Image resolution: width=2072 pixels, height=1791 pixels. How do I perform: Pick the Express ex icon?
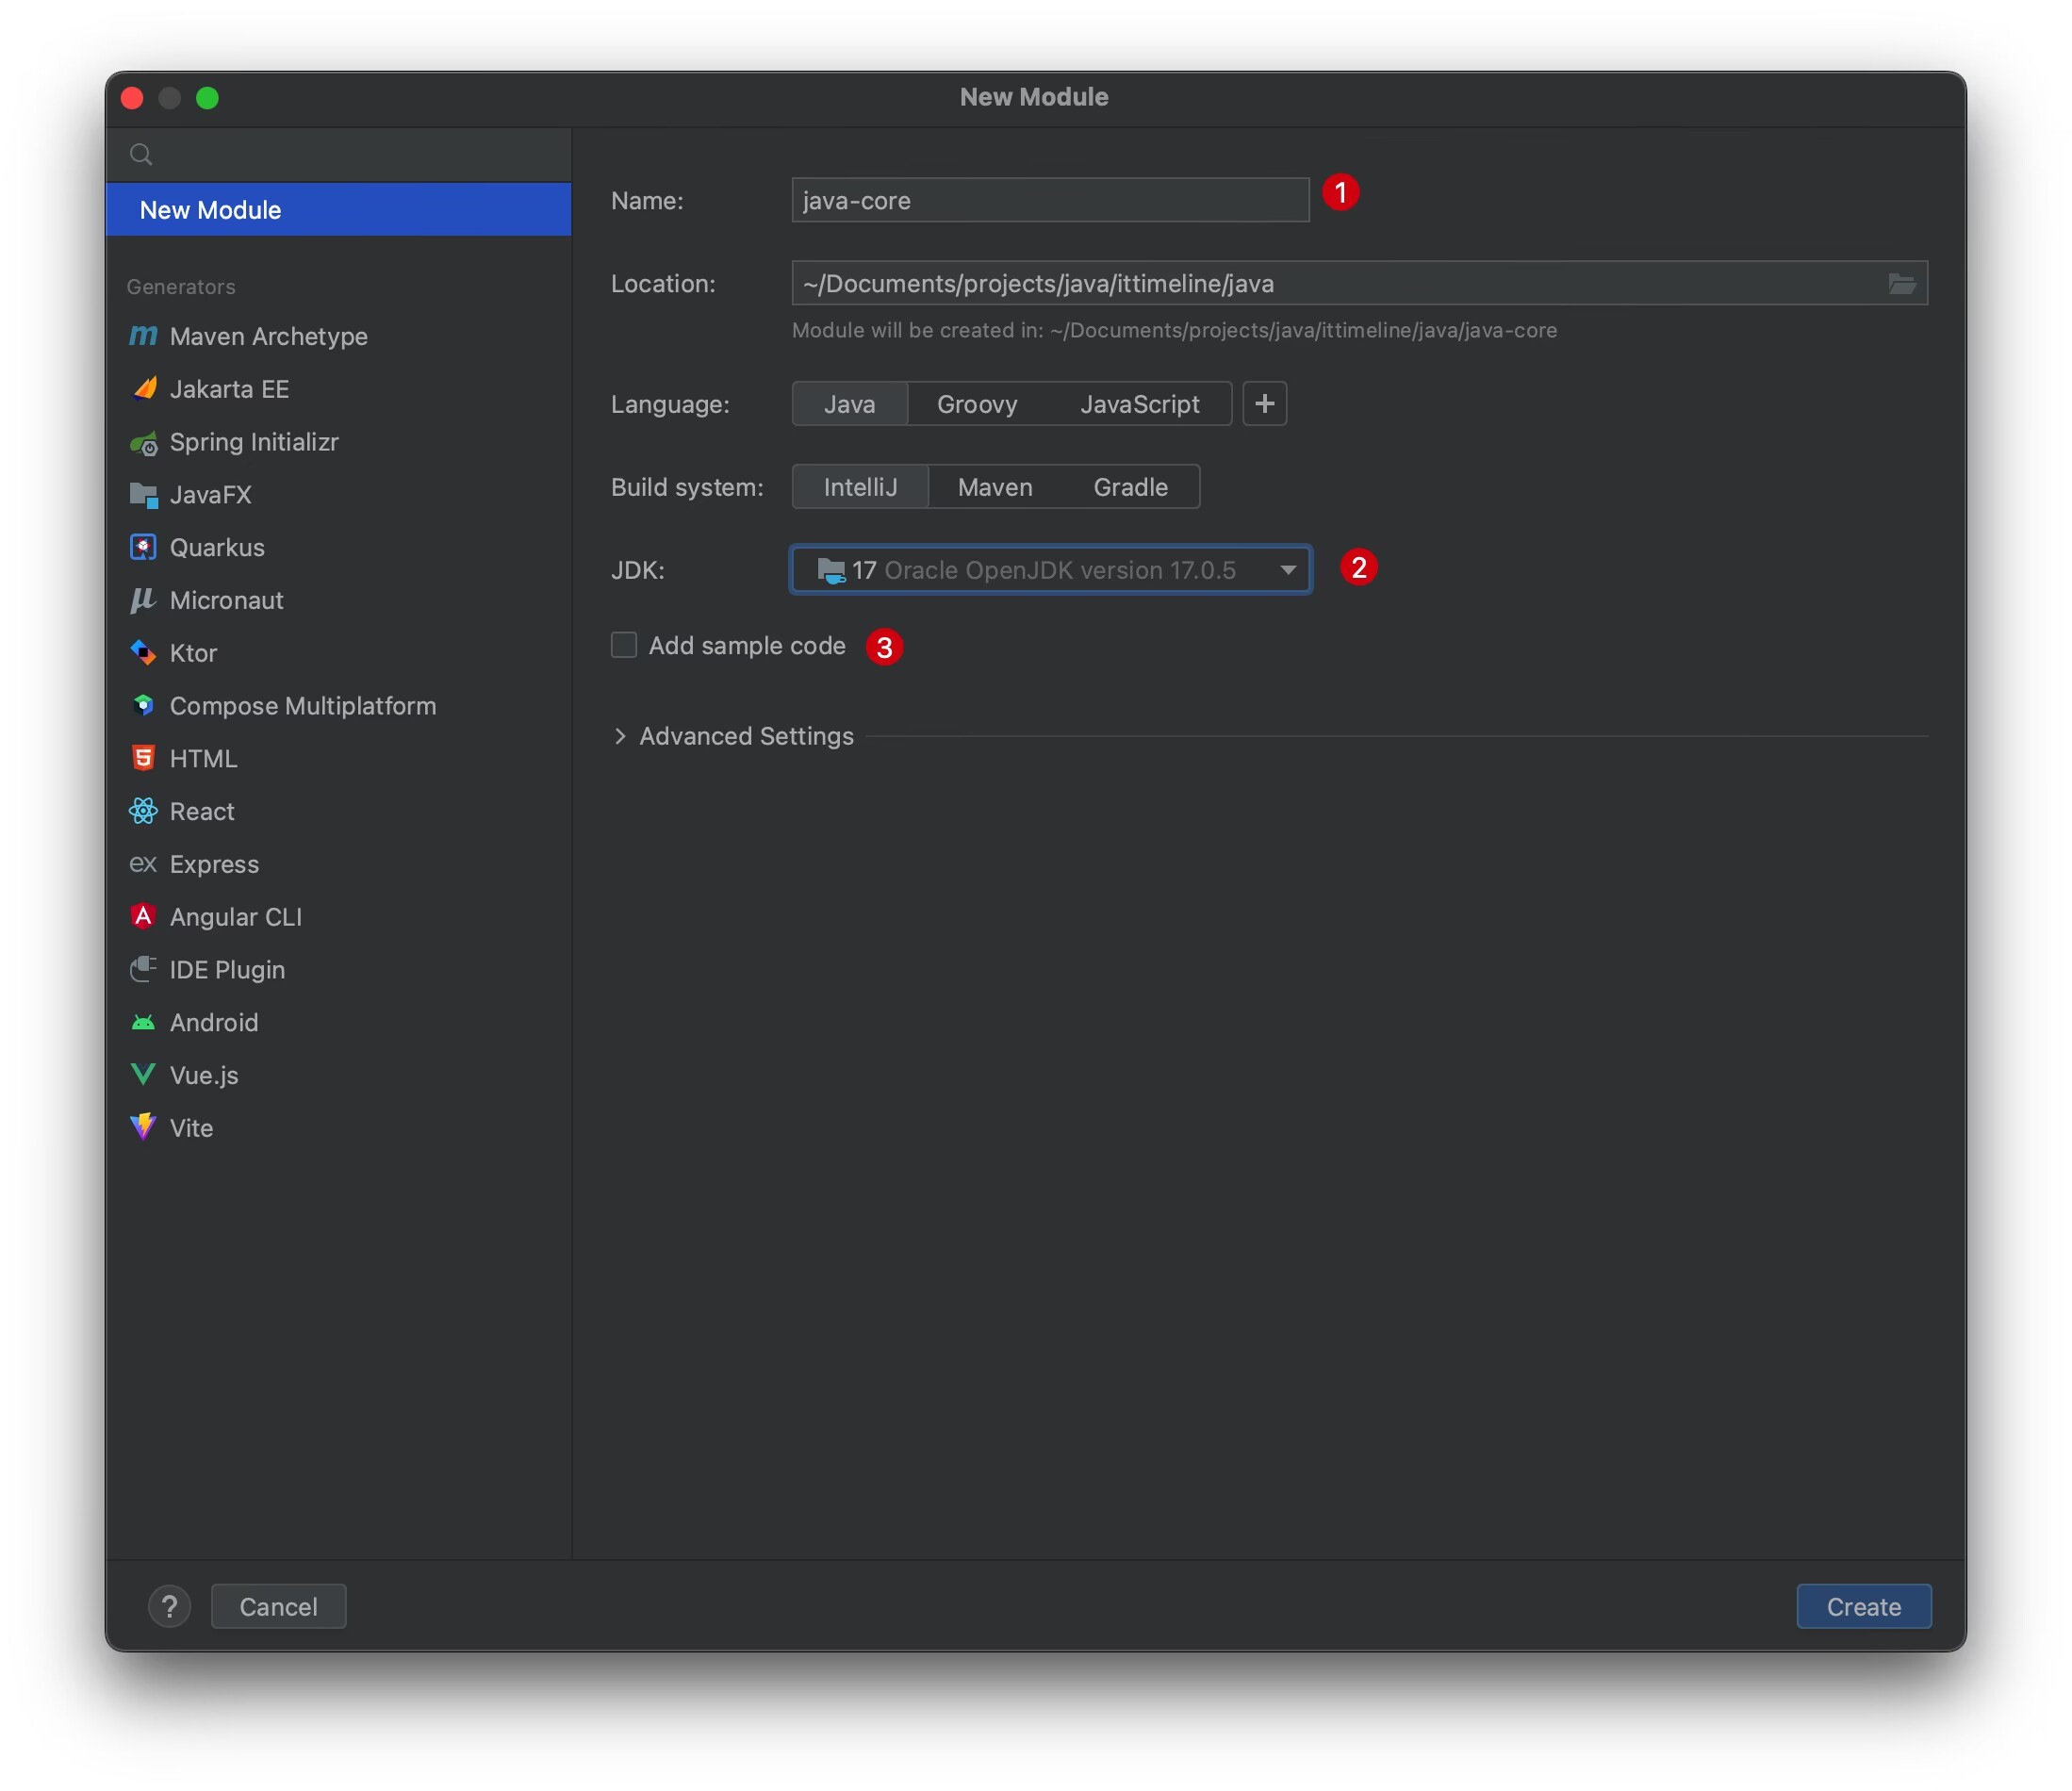(x=143, y=864)
